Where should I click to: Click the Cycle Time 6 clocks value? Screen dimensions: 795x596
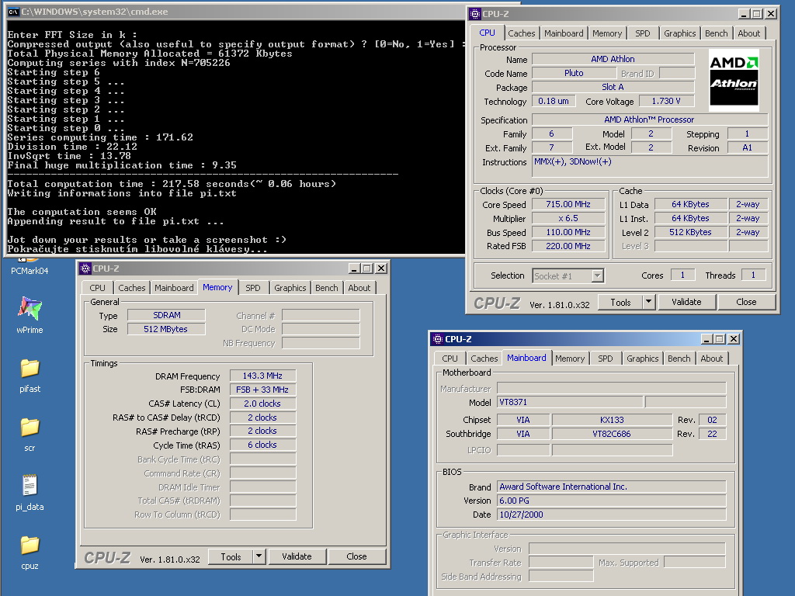coord(262,445)
